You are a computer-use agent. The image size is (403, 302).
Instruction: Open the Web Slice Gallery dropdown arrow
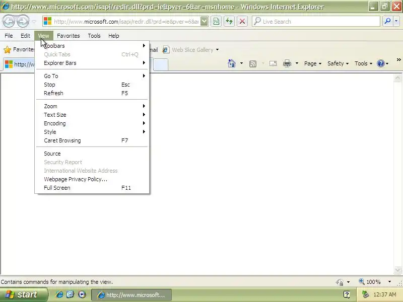point(218,49)
